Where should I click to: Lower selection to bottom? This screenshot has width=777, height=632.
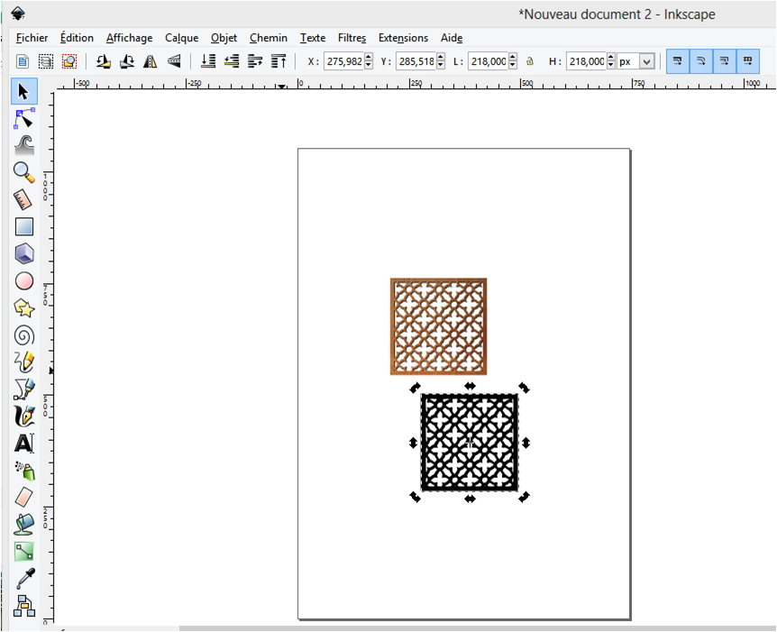click(208, 61)
